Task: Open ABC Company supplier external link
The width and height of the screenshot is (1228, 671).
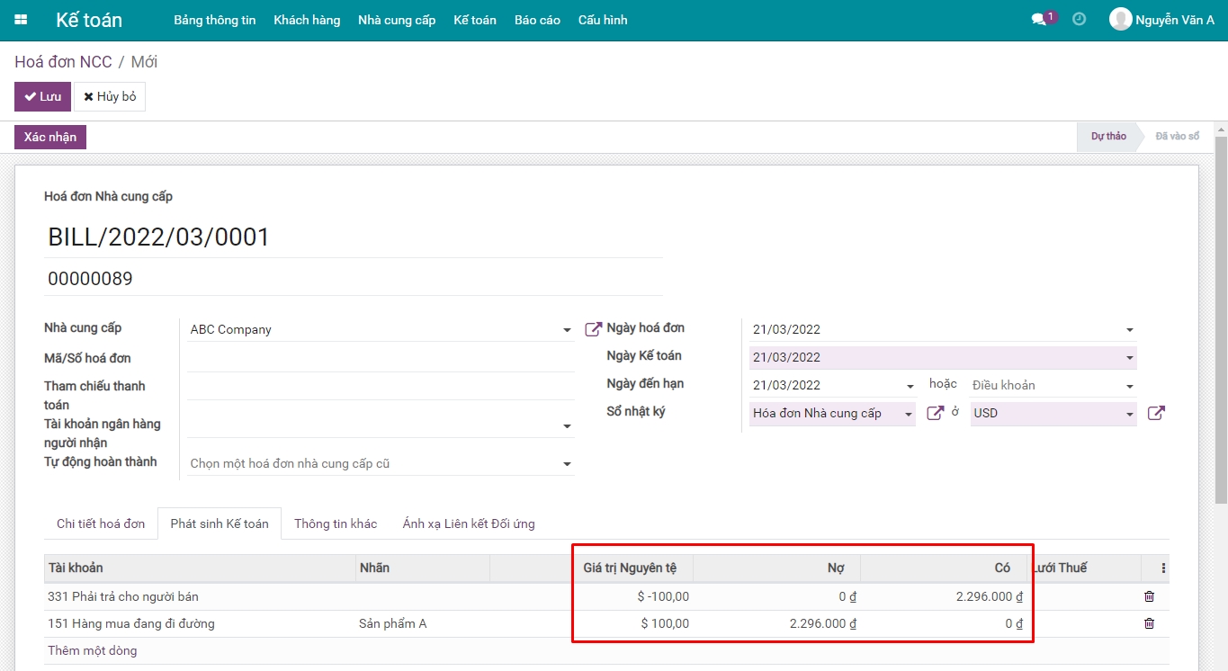Action: pyautogui.click(x=593, y=329)
